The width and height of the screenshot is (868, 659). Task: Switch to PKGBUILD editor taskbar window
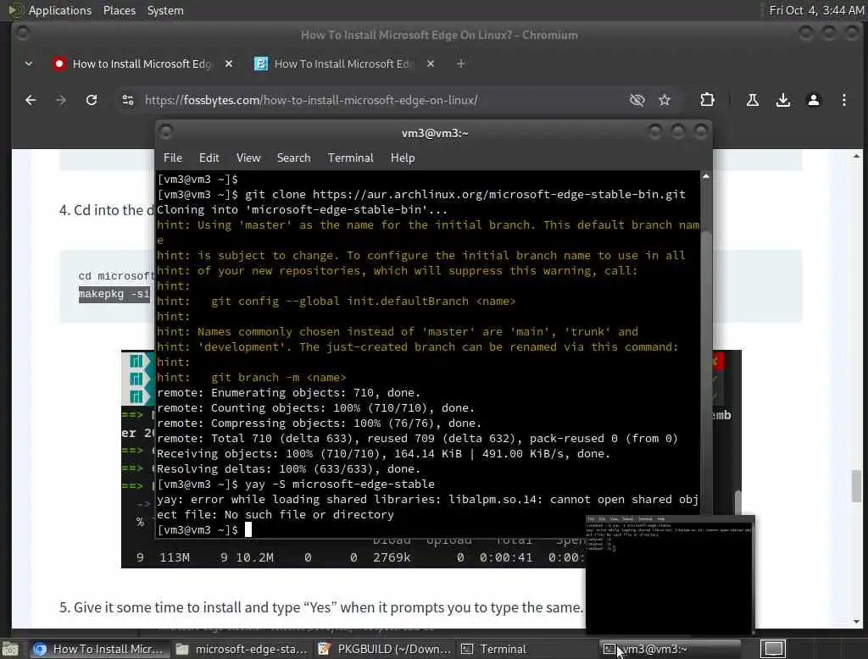(385, 649)
